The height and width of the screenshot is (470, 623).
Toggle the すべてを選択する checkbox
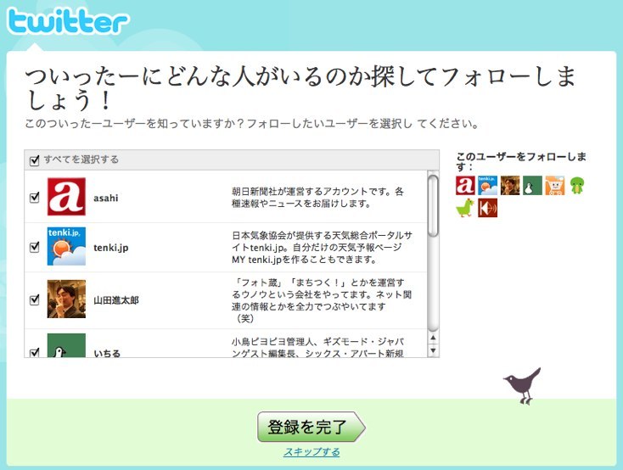pos(35,160)
